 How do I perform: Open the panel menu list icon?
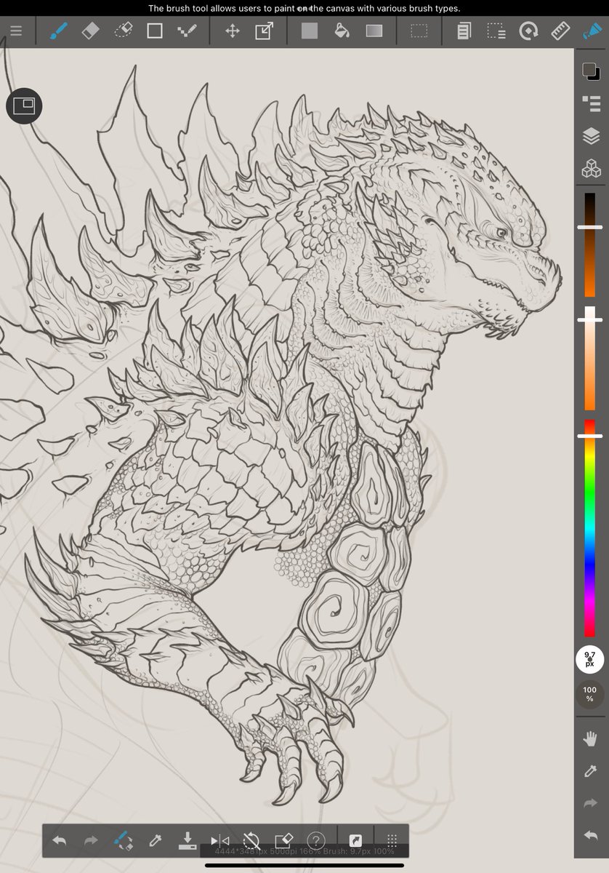pyautogui.click(x=590, y=103)
